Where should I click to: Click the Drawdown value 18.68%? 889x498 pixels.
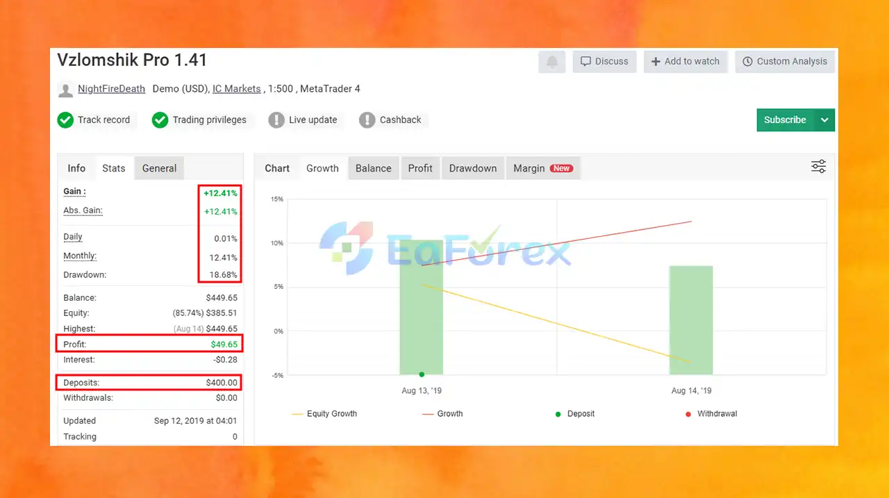pos(225,275)
